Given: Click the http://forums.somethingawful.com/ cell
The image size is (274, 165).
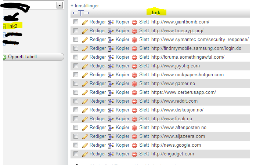Looking at the screenshot, I should (x=188, y=57).
